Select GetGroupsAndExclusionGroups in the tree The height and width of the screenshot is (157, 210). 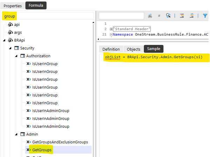tap(60, 142)
